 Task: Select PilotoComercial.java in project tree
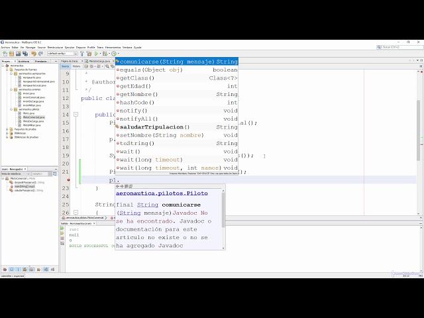[x=34, y=117]
